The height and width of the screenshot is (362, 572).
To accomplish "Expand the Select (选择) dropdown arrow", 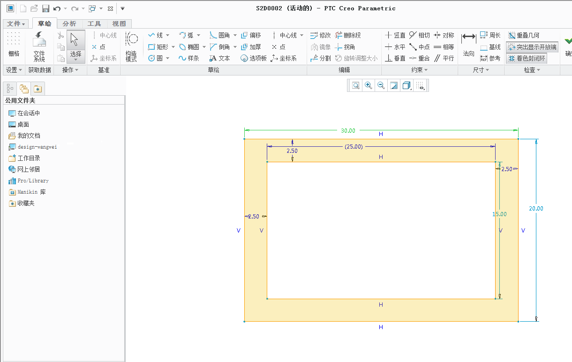I will point(76,60).
